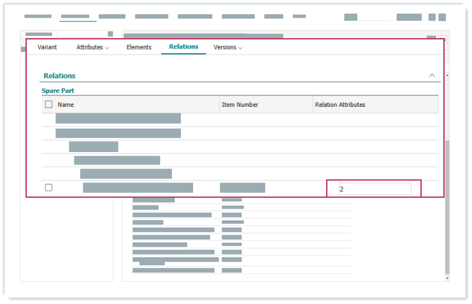Sort by the Name column header
This screenshot has width=472, height=304.
66,104
